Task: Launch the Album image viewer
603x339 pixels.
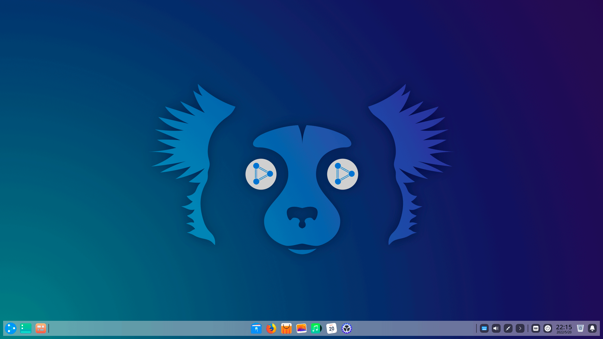Action: (301, 328)
